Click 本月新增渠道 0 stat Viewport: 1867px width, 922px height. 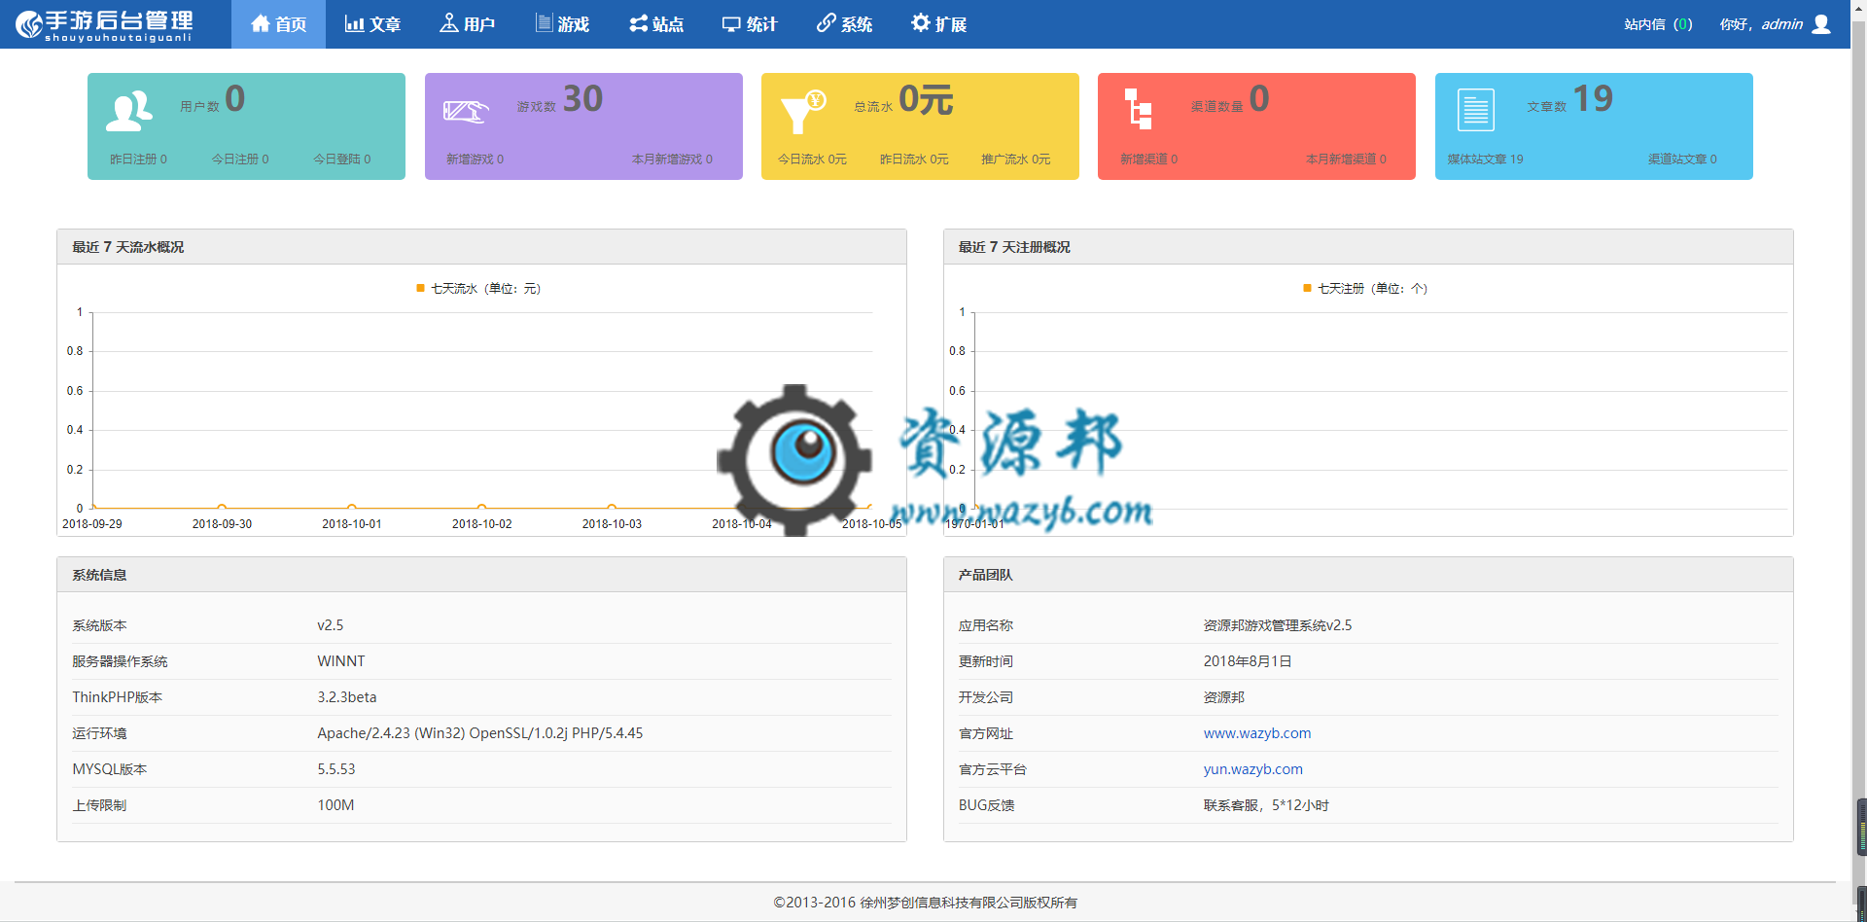tap(1346, 159)
